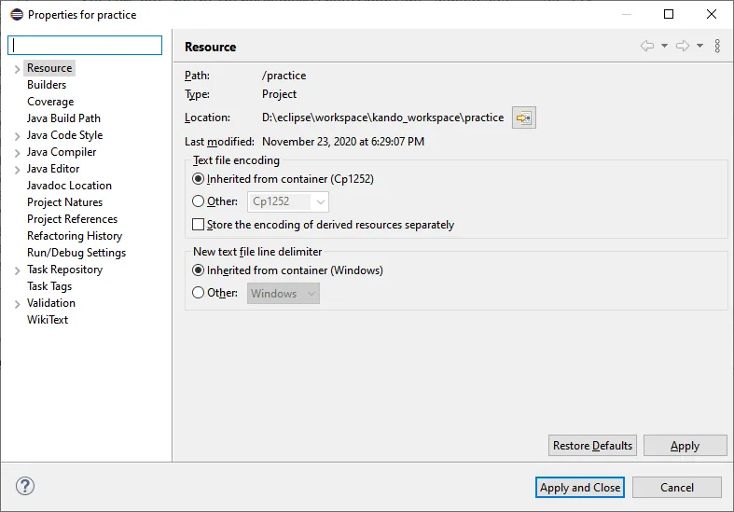Click the back navigation arrow icon
Screen dimensions: 734x512
tap(646, 46)
